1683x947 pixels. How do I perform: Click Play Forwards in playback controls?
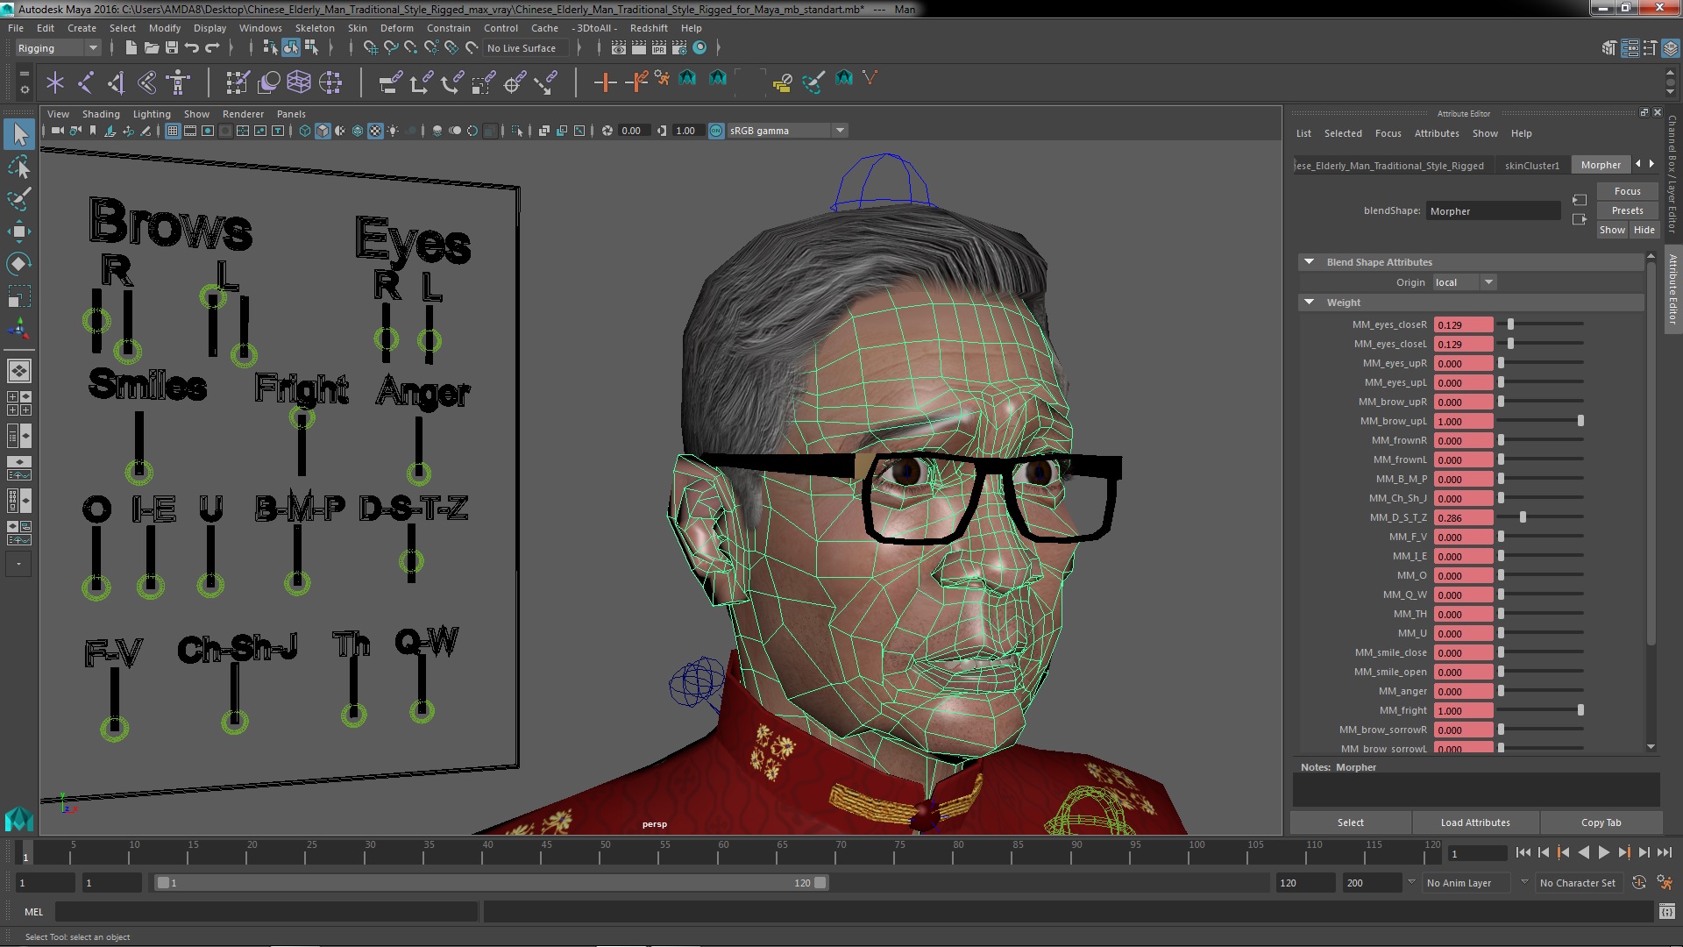(x=1603, y=852)
